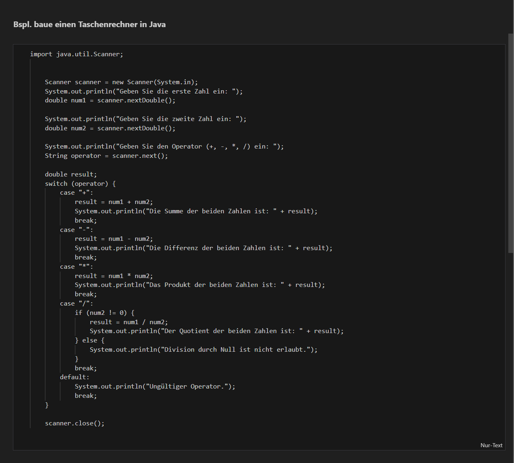Click 'double num1 = scanner.nextDouble();' line

(110, 100)
